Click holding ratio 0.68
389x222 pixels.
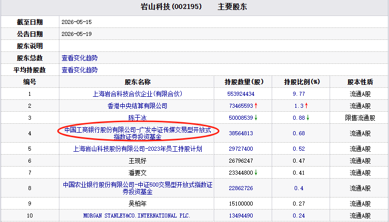[299, 133]
